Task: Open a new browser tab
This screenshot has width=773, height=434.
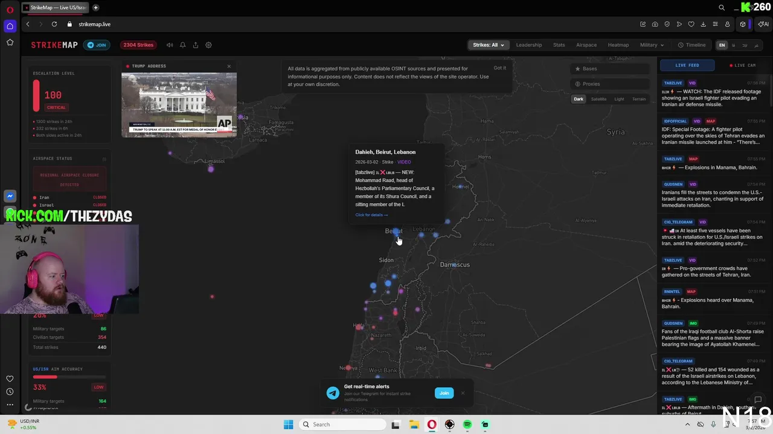Action: [95, 8]
